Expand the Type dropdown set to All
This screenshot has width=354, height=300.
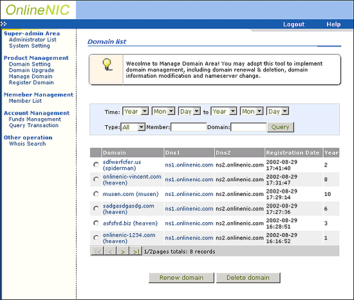tap(133, 127)
